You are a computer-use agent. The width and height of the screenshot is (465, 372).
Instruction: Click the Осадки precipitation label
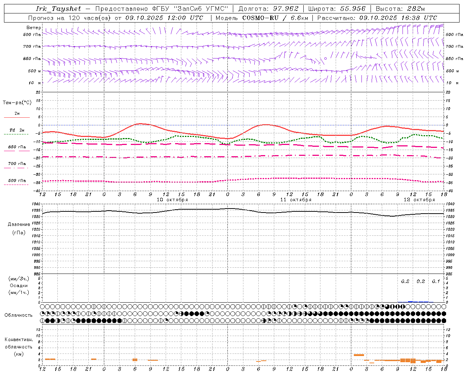[19, 286]
